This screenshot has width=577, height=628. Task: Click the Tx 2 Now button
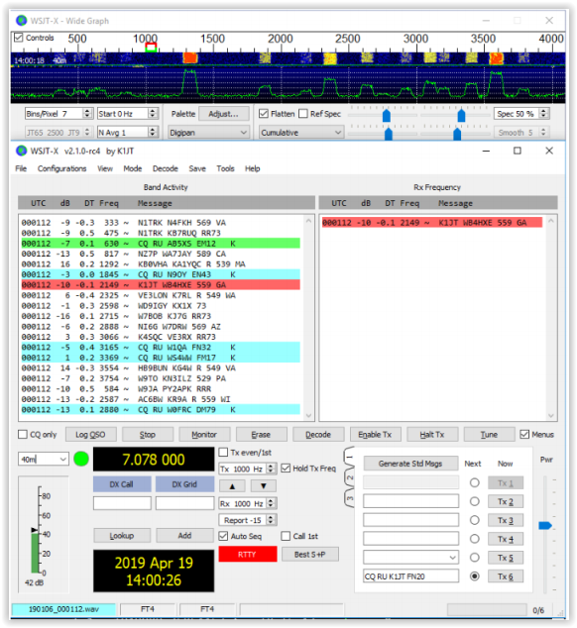point(506,501)
